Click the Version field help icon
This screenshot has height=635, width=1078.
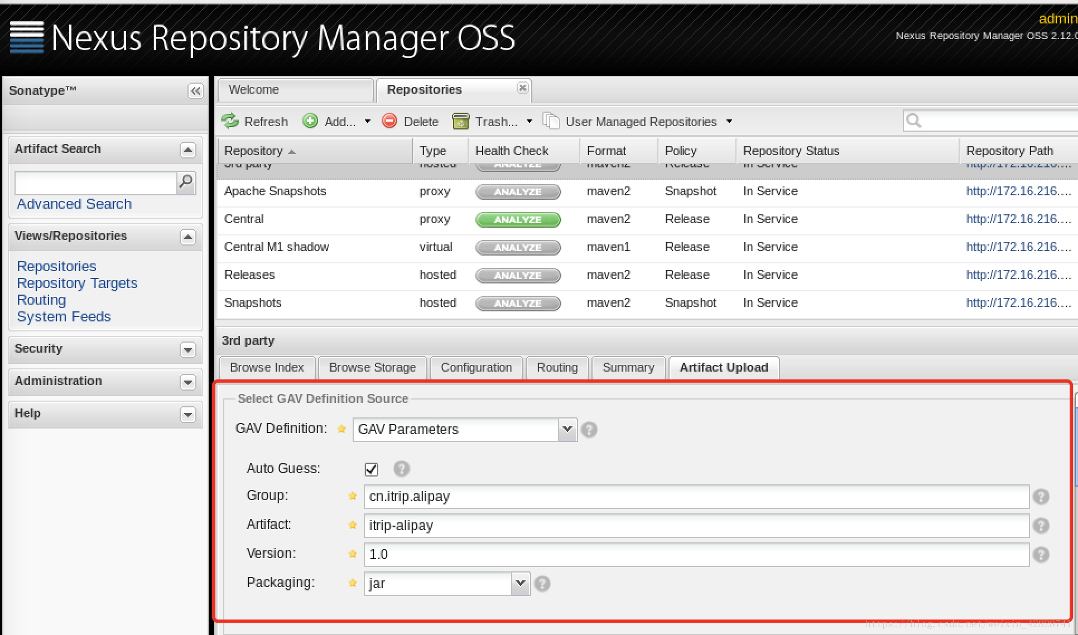(x=1041, y=555)
